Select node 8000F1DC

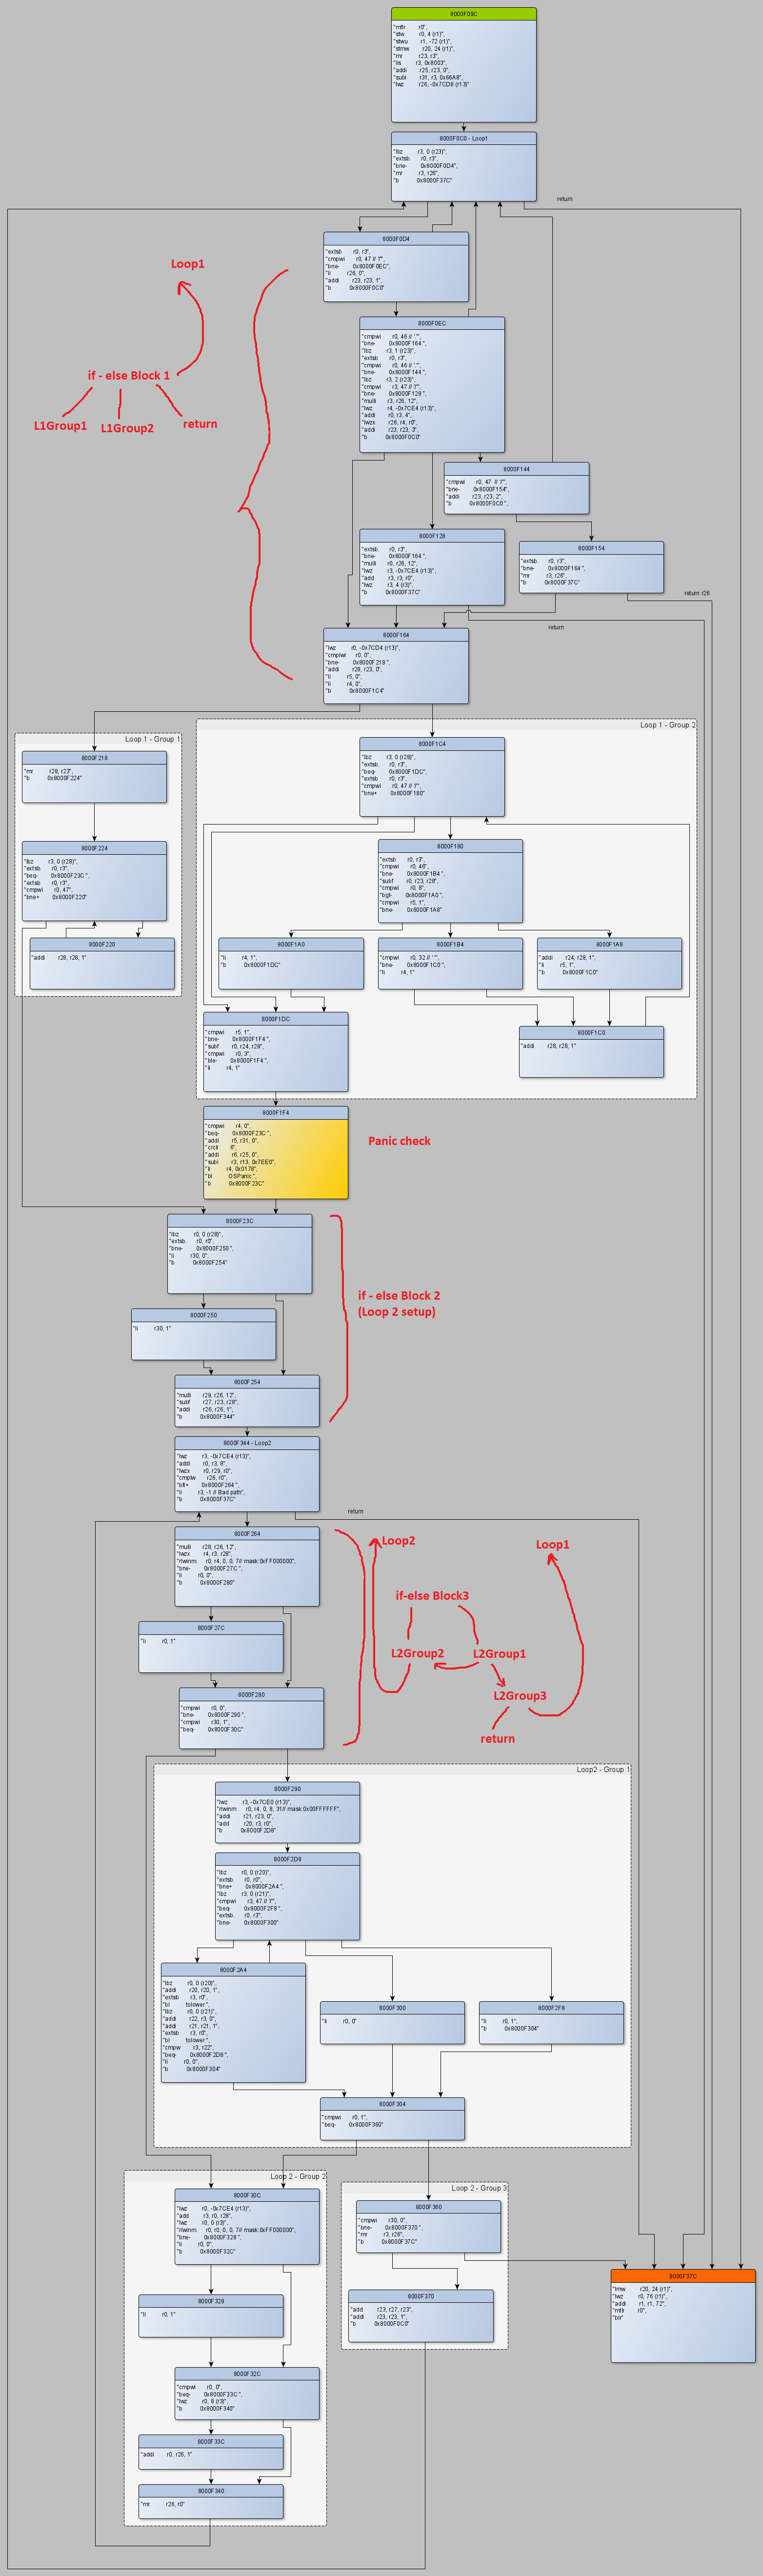tap(276, 1052)
